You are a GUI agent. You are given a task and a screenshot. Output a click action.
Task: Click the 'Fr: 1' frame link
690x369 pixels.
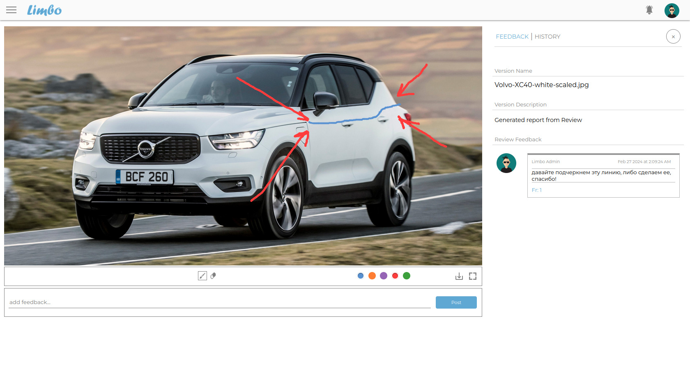click(x=536, y=190)
